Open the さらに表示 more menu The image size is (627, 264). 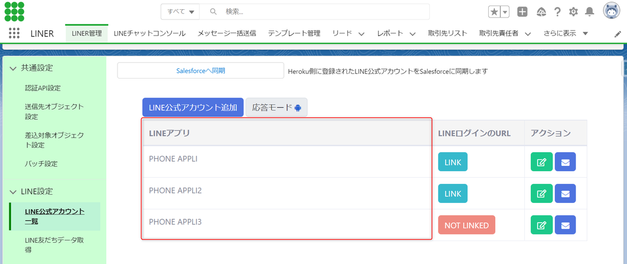point(565,34)
